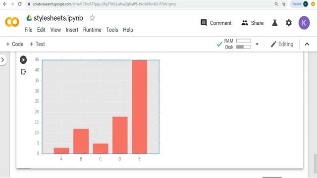
Task: Click the Disk usage bar
Action: pos(243,47)
